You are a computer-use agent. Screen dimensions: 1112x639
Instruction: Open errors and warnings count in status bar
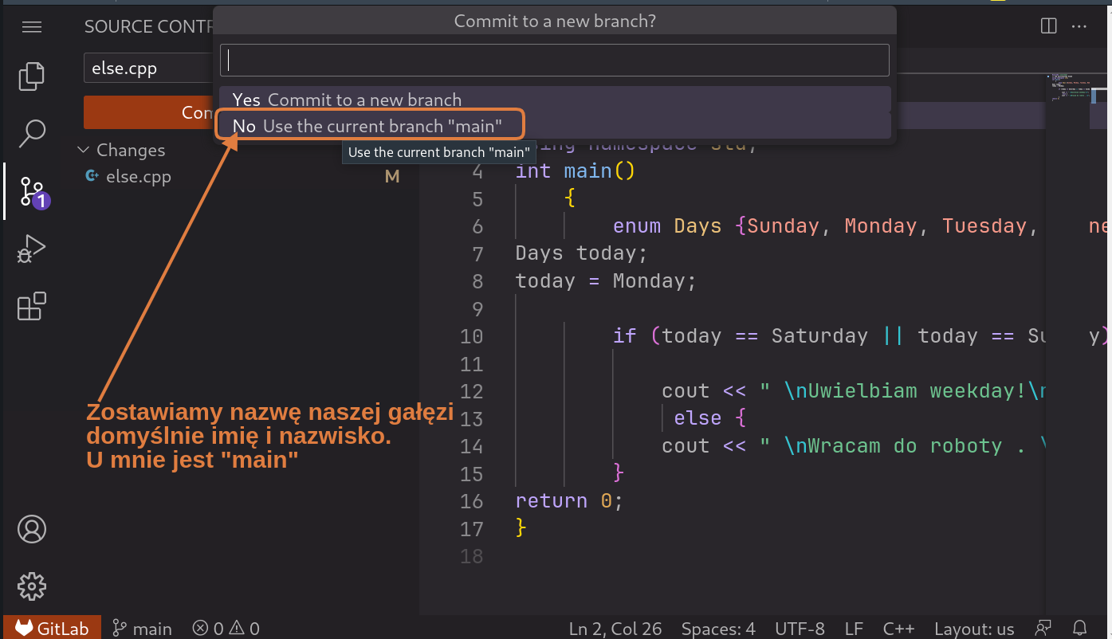pos(226,628)
